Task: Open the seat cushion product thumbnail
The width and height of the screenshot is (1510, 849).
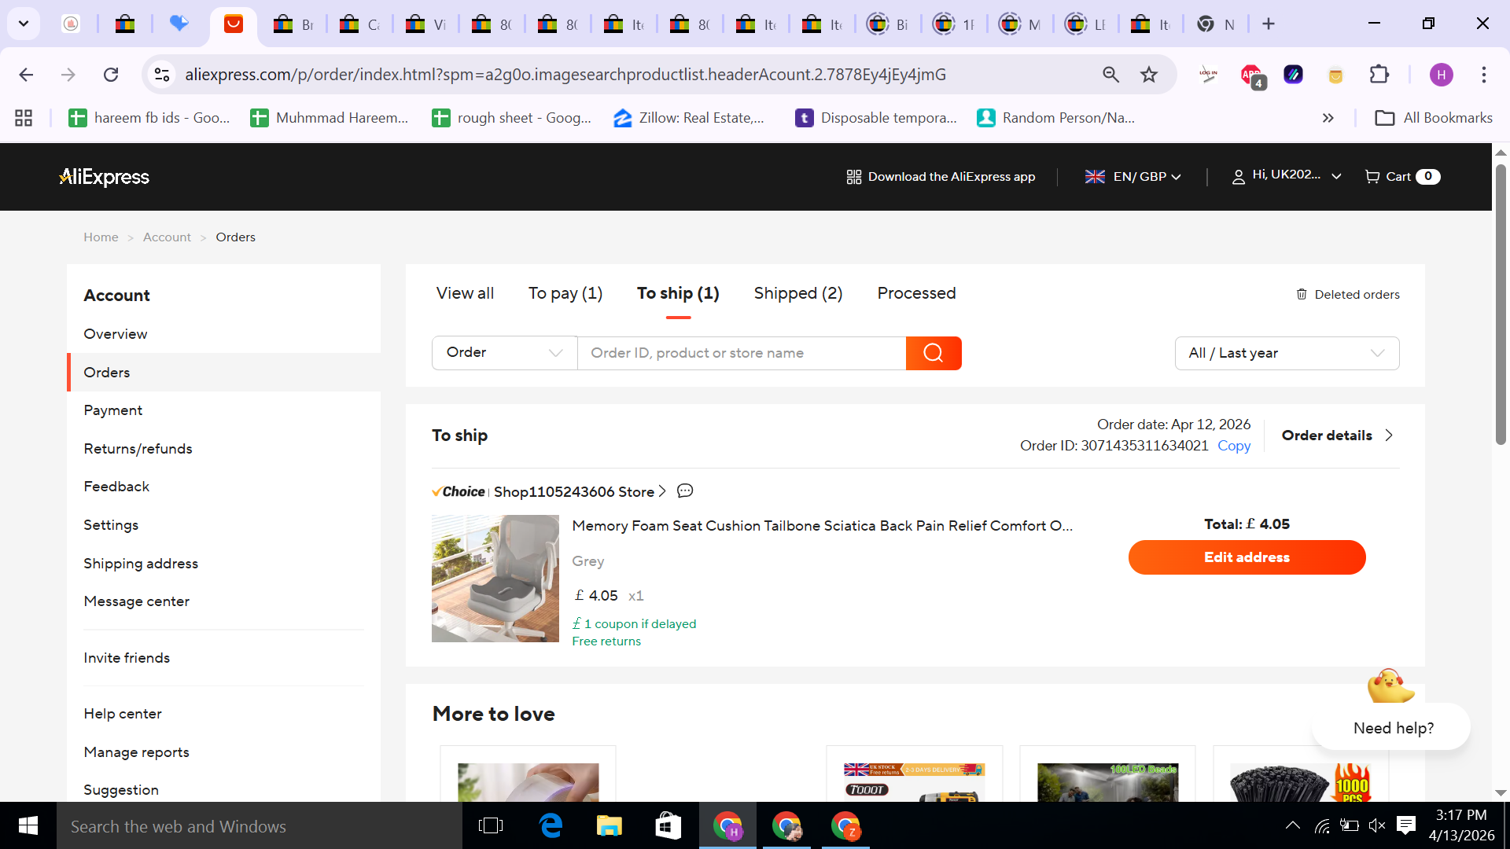Action: [x=495, y=579]
